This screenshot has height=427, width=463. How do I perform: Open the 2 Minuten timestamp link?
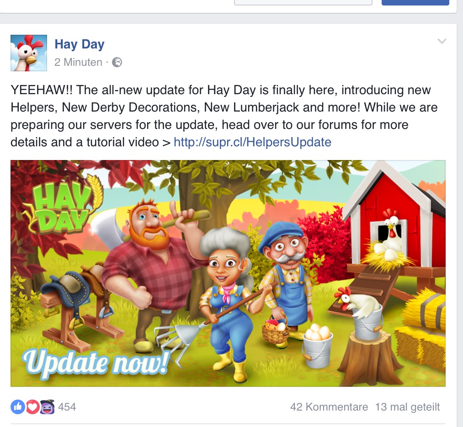78,62
